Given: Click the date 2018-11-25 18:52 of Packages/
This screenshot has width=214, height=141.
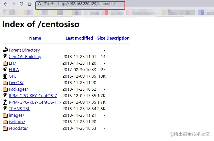Looking at the screenshot, I should 79,89.
